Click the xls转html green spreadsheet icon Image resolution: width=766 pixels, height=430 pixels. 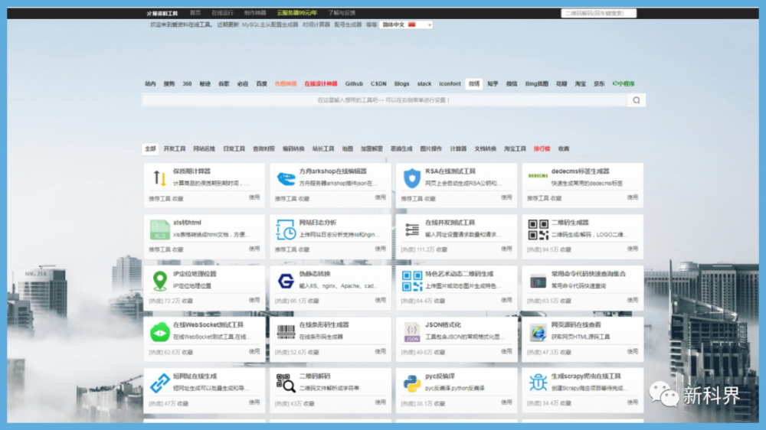click(x=159, y=230)
